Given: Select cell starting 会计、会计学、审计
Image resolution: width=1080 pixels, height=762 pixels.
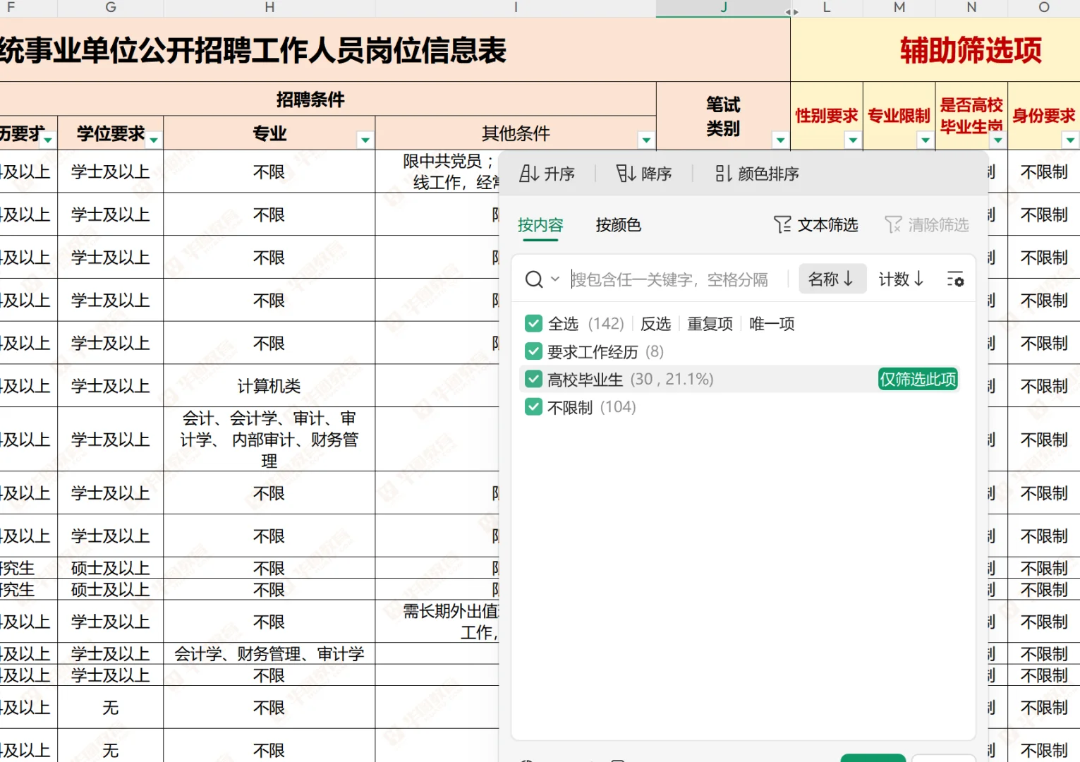Looking at the screenshot, I should point(269,440).
